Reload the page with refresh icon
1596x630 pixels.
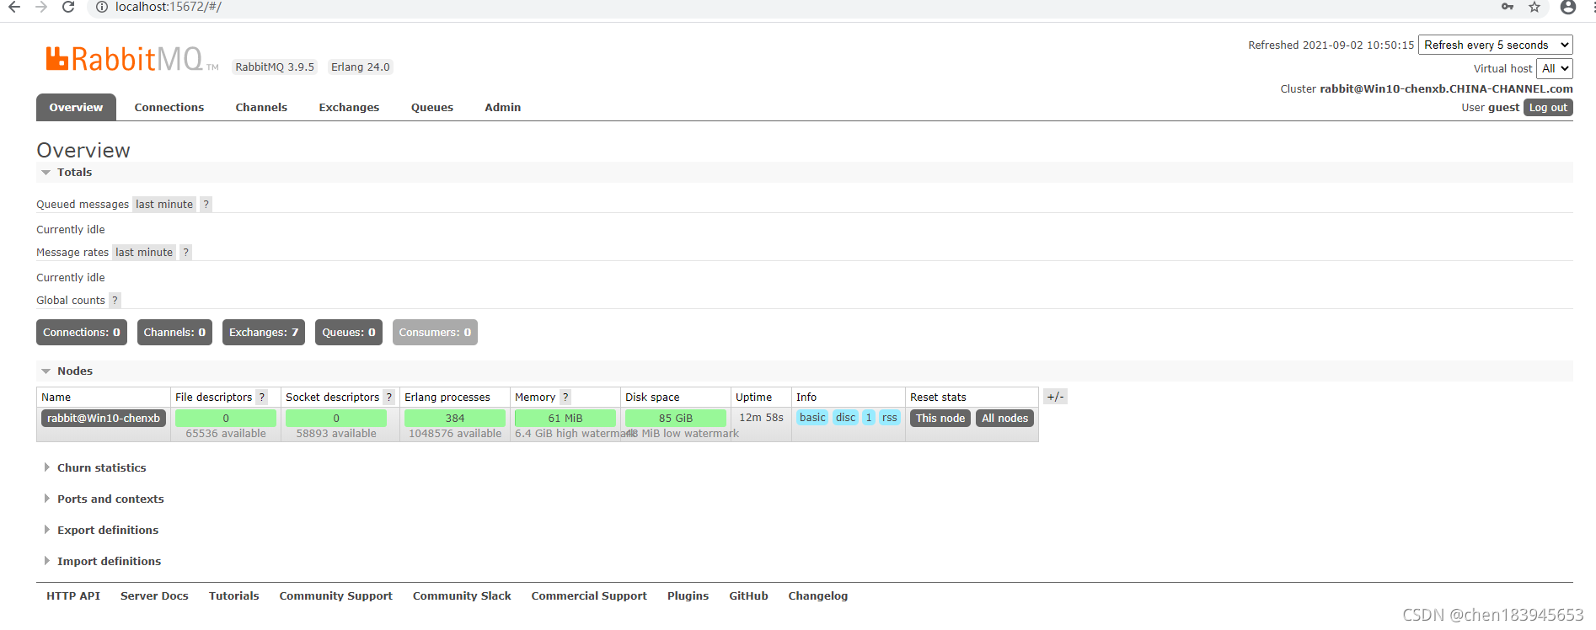pyautogui.click(x=68, y=7)
